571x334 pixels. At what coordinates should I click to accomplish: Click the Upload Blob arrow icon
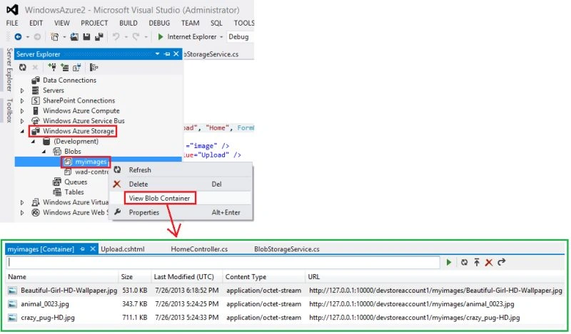click(477, 262)
